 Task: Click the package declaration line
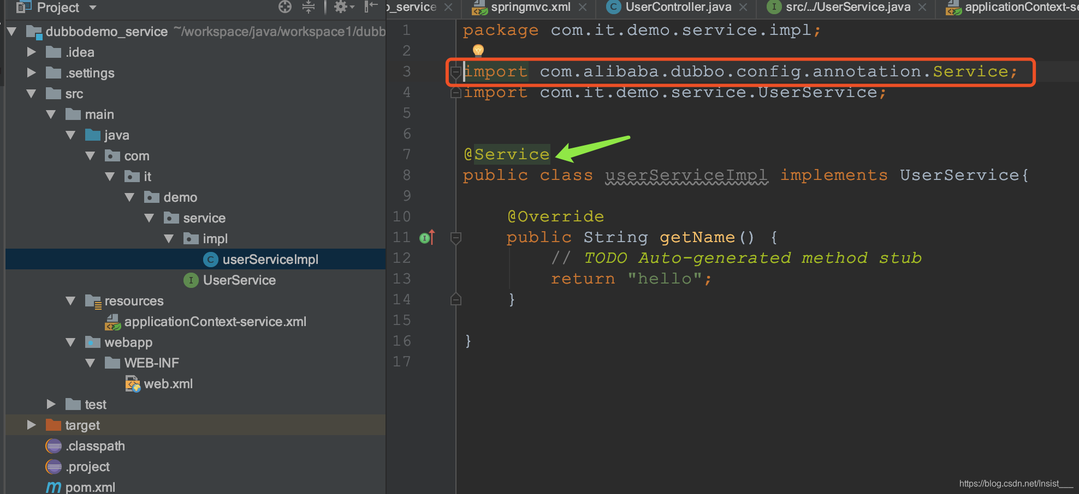642,31
